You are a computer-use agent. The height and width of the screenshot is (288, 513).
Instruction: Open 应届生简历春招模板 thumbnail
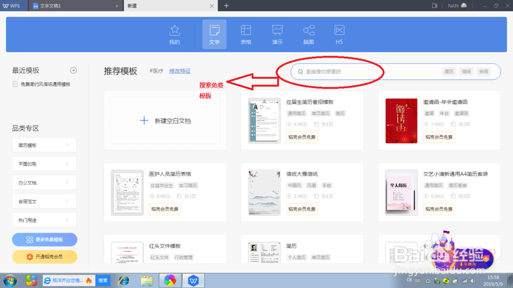click(264, 120)
